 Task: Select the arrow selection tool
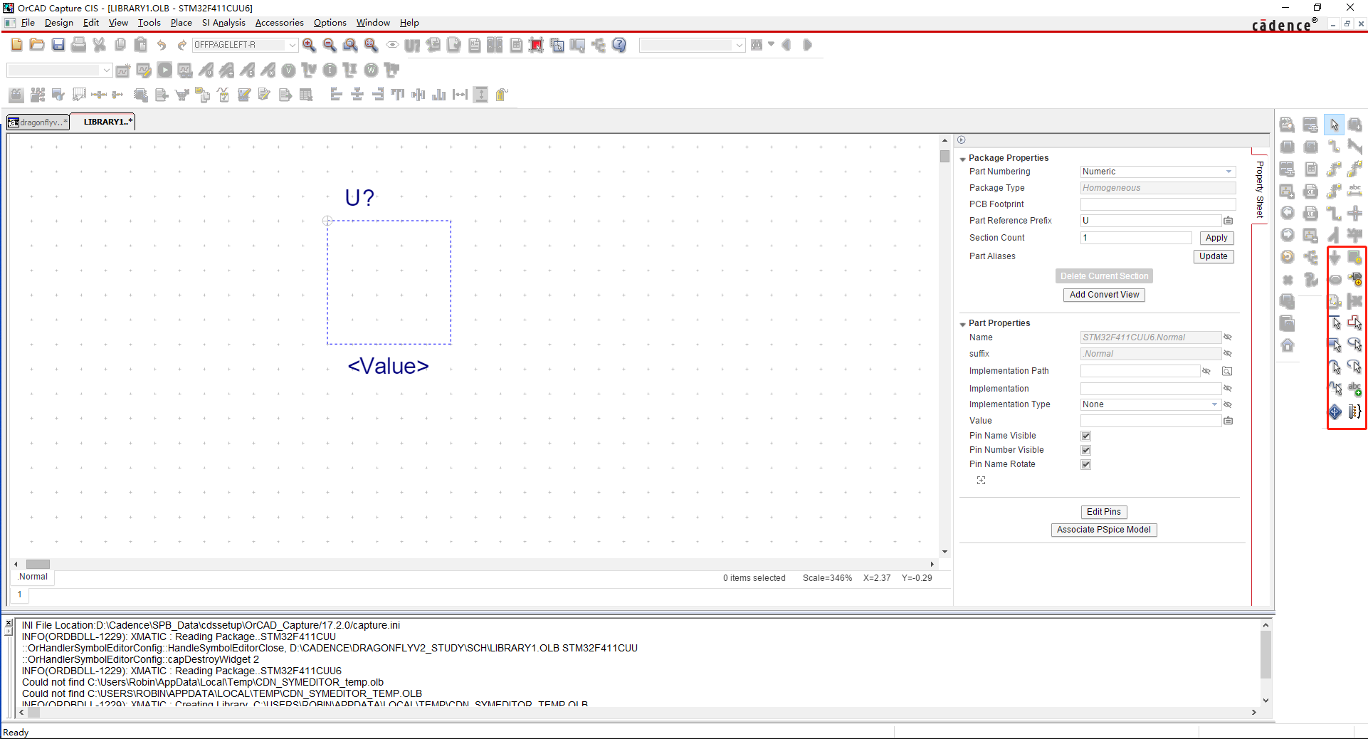[x=1333, y=125]
